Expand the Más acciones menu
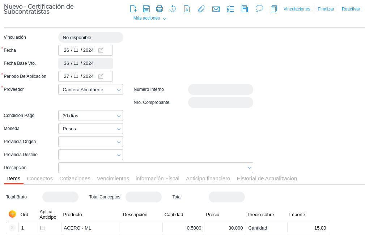Viewport: 365px width, 235px height. pyautogui.click(x=149, y=18)
